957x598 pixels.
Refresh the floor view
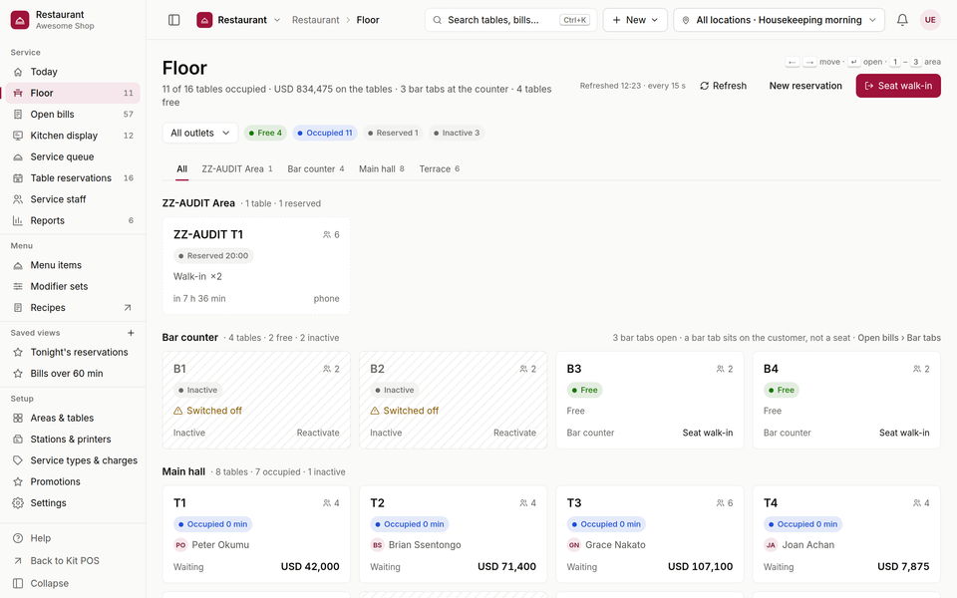pyautogui.click(x=723, y=86)
